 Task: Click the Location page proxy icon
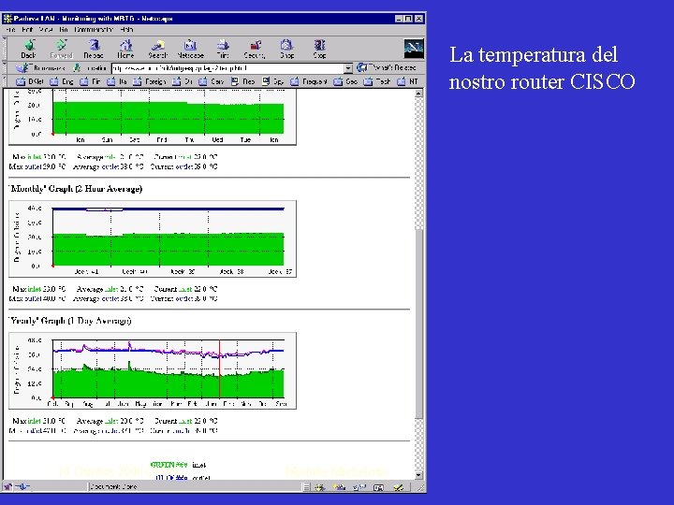point(77,68)
